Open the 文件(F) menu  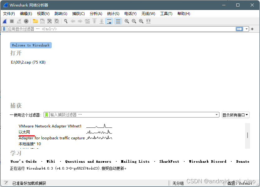tap(9, 14)
